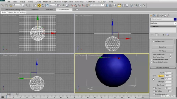Toggle the Percent Snap icon
This screenshot has width=177, height=99.
(79, 5)
